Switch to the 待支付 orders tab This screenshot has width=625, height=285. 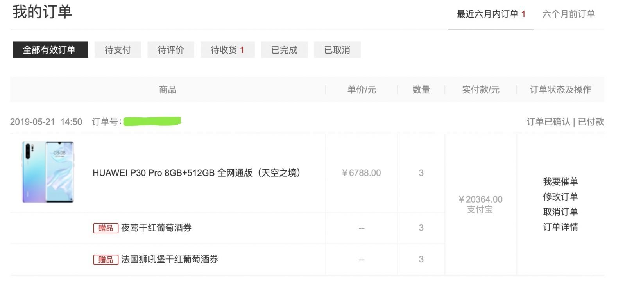click(118, 50)
